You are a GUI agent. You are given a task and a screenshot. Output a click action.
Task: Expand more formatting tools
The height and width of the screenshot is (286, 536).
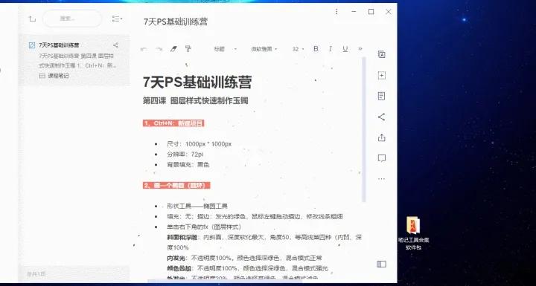pyautogui.click(x=360, y=49)
